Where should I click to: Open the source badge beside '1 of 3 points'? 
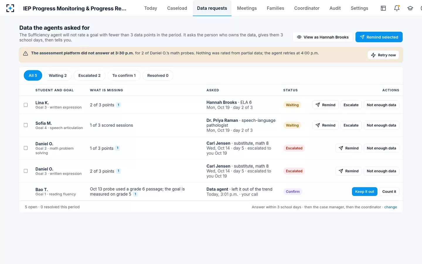click(x=118, y=148)
